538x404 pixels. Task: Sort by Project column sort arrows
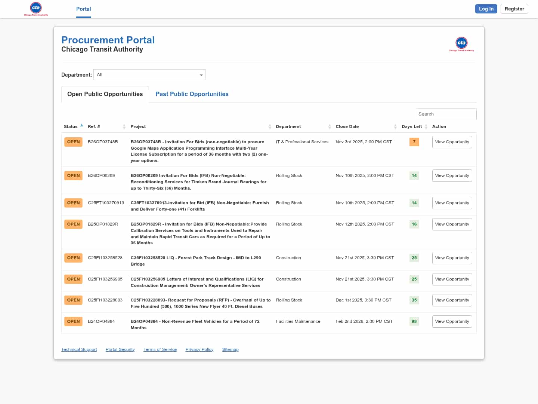(270, 127)
